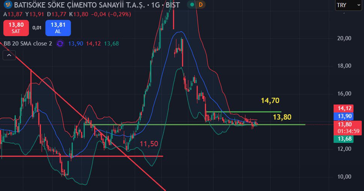364x191 pixels.
Task: Click the 16,00 price scale label
Action: 344,94
